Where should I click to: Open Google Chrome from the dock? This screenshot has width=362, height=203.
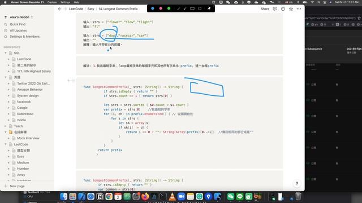109,197
